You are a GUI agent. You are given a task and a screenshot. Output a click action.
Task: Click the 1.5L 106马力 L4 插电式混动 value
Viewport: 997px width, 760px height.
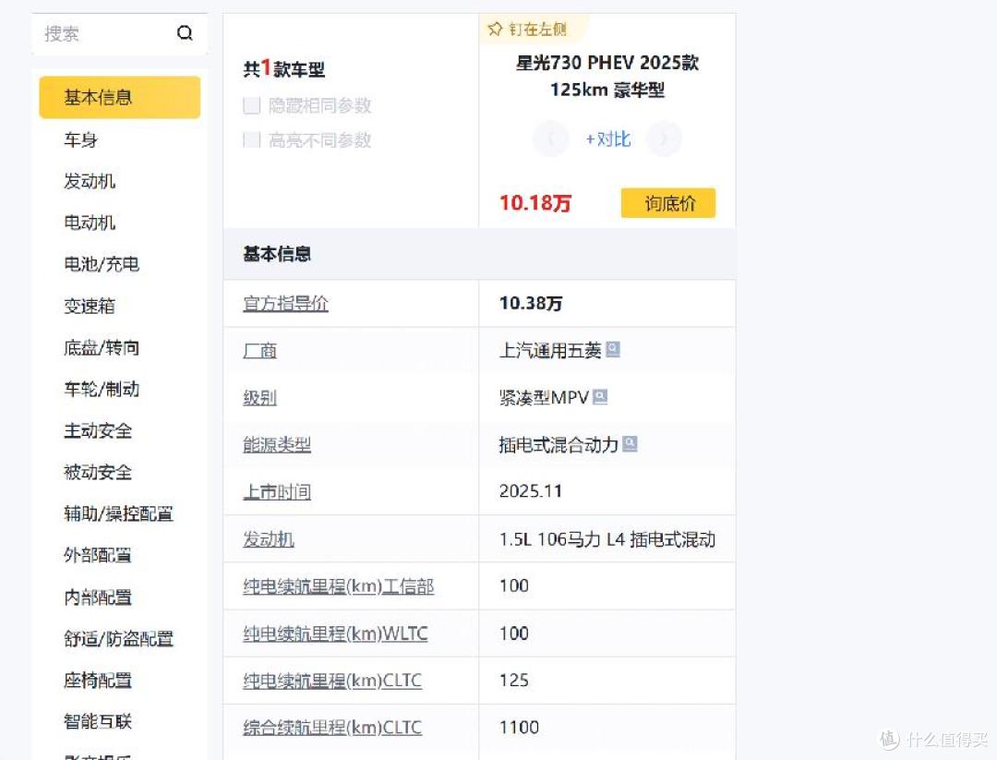[607, 539]
